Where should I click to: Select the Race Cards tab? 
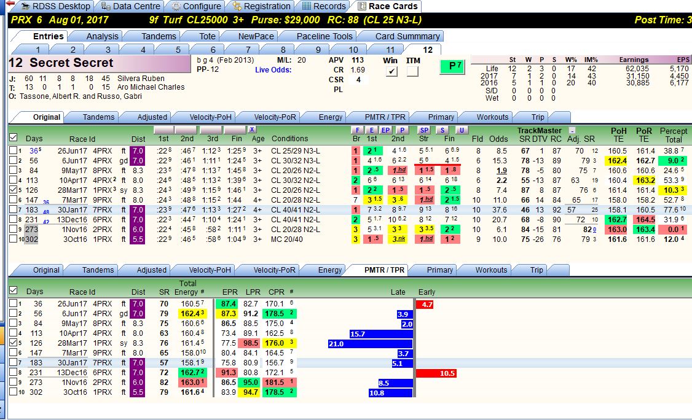[x=388, y=6]
